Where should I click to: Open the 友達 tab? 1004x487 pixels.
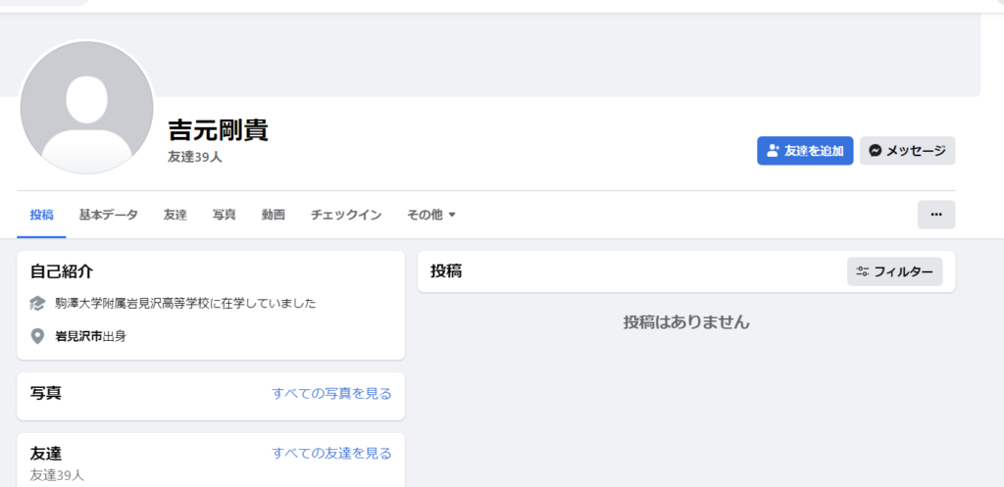click(175, 215)
